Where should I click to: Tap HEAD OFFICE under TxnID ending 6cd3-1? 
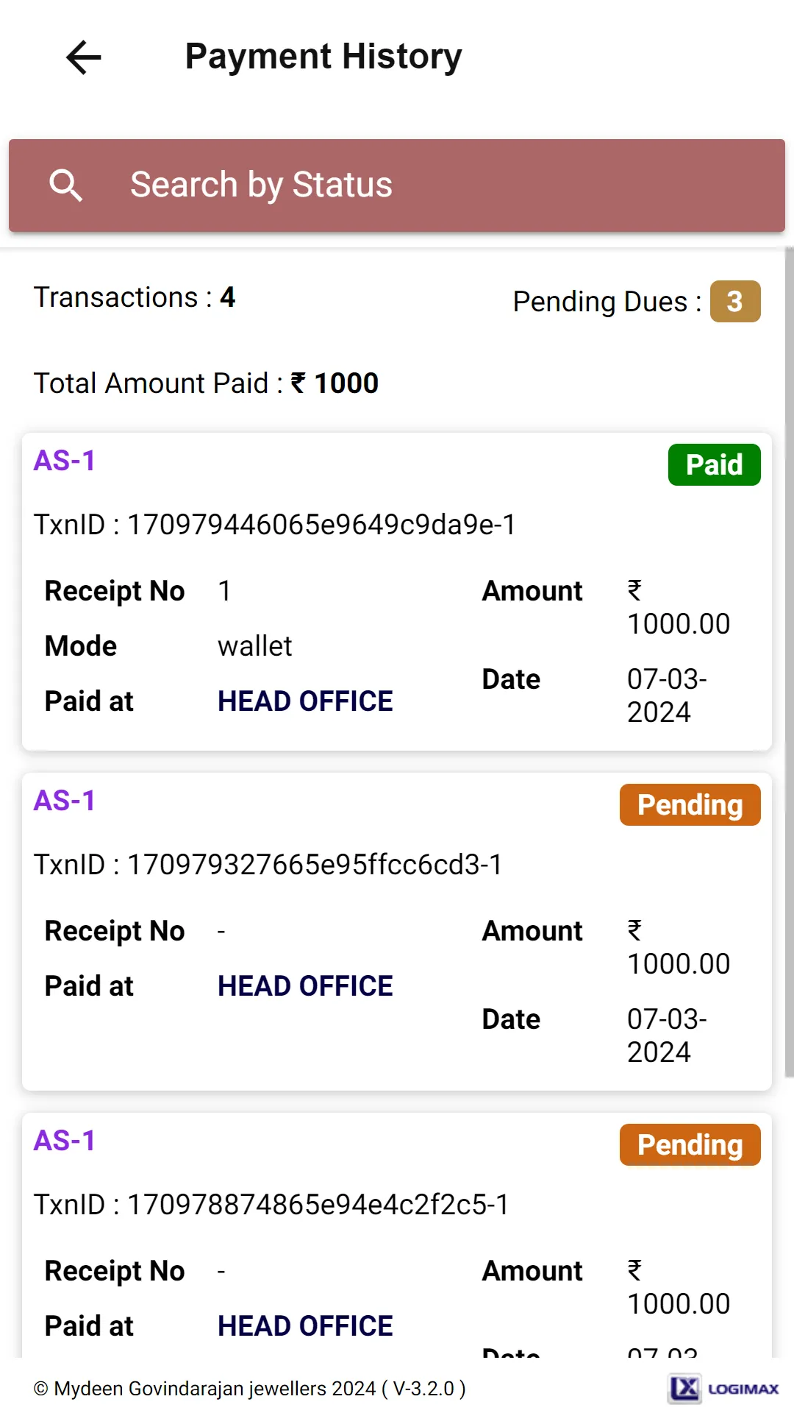[x=305, y=986]
